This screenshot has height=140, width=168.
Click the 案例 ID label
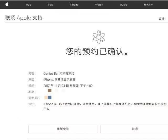34,98
